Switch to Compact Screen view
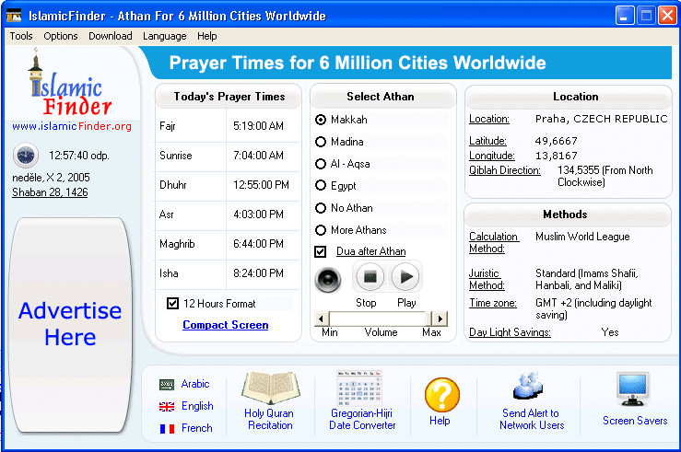 [x=226, y=325]
